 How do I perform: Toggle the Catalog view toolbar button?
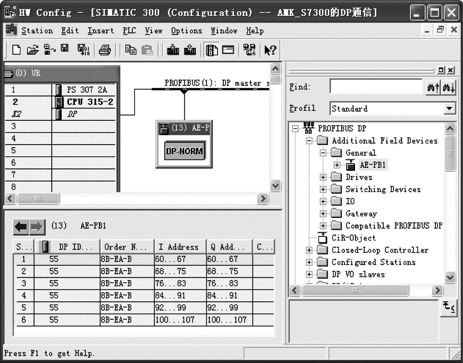(211, 50)
